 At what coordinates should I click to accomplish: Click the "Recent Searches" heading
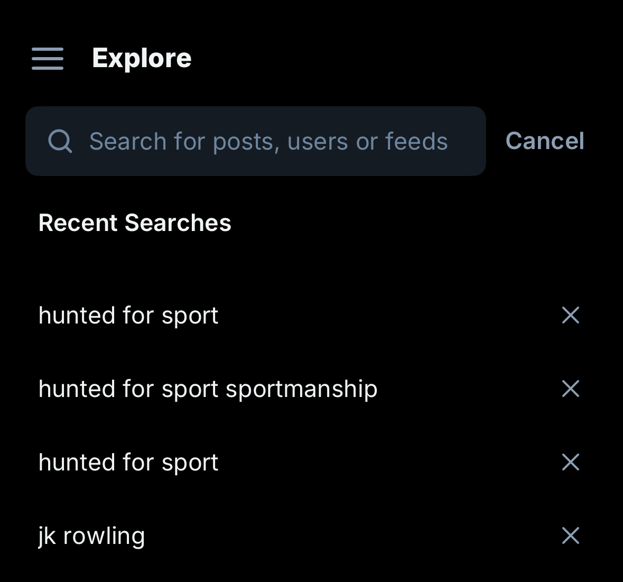135,223
